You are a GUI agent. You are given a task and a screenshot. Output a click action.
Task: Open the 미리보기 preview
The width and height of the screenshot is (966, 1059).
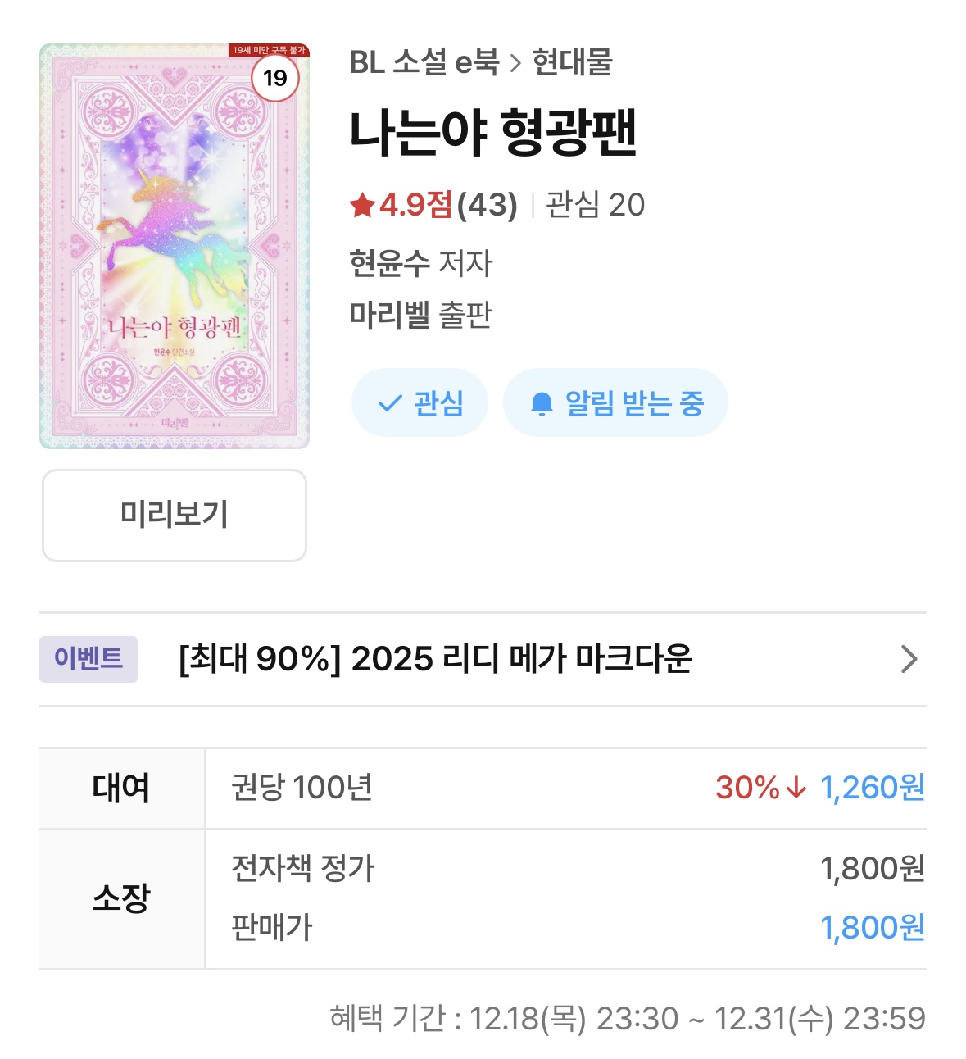pos(175,515)
